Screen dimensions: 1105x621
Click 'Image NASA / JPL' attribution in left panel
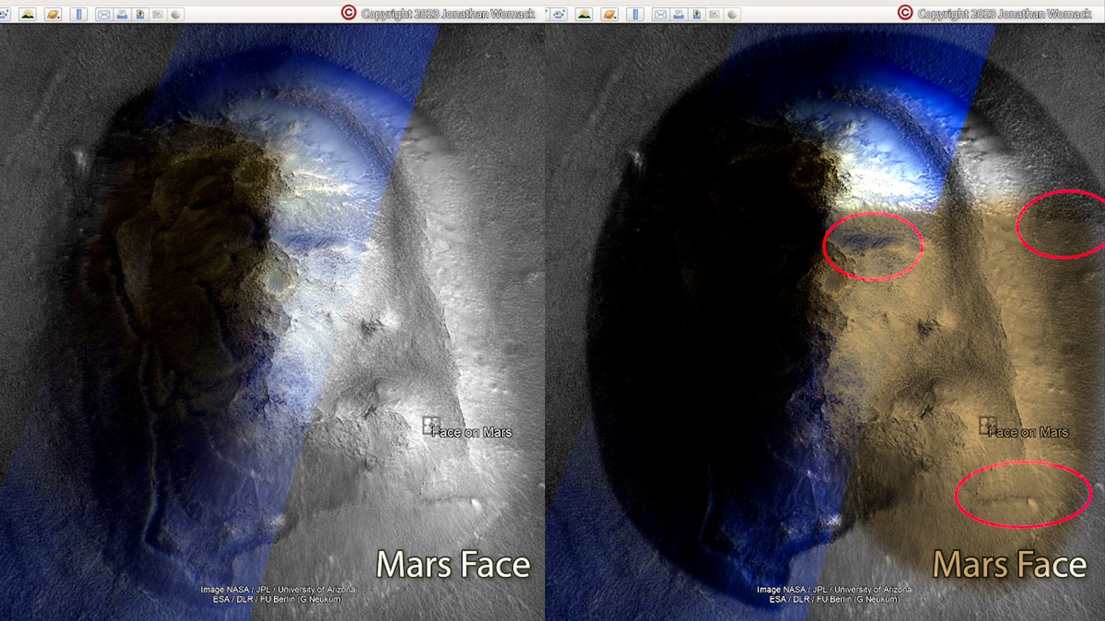(x=278, y=589)
